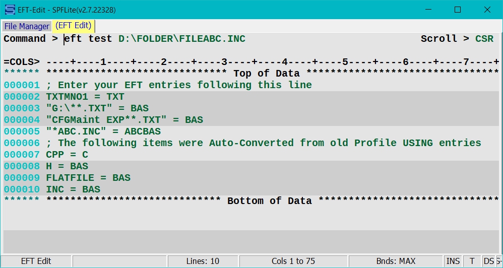
Task: Click the FLATFILE = BAS entry
Action: click(88, 178)
